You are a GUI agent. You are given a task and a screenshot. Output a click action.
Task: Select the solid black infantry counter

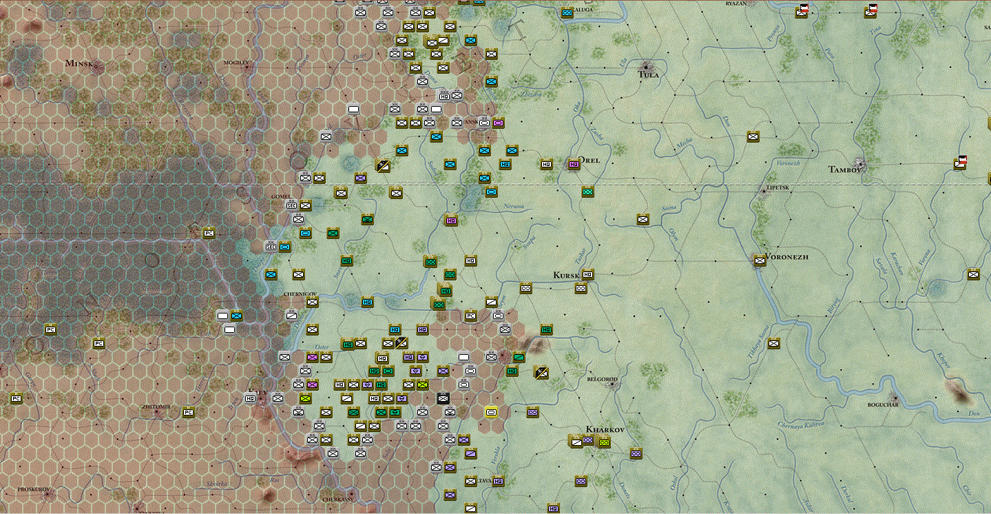[443, 398]
